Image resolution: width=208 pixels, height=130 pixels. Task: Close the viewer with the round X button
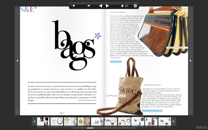point(135,6)
